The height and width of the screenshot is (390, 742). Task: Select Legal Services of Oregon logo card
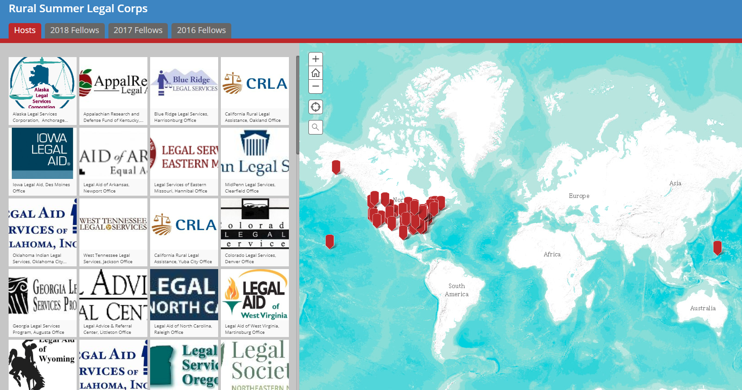(184, 365)
